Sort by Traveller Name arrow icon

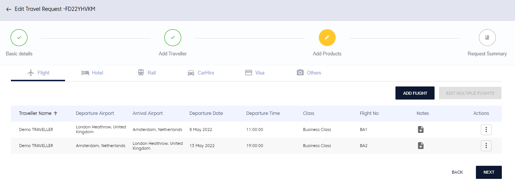pos(56,113)
